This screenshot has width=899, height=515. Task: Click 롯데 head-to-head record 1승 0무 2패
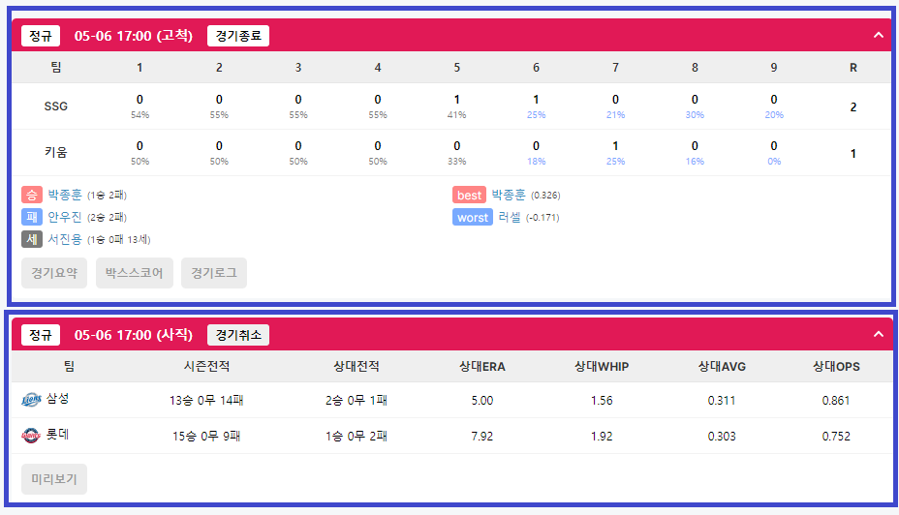pos(356,437)
